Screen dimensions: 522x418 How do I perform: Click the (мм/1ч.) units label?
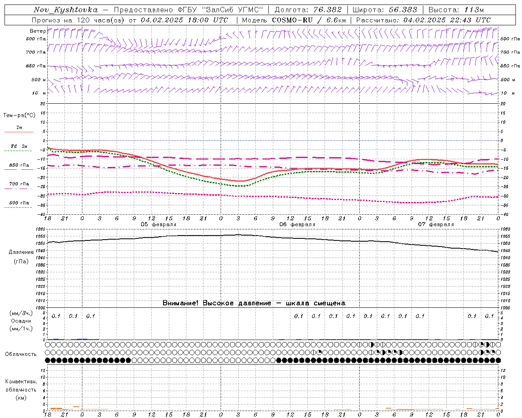click(21, 329)
